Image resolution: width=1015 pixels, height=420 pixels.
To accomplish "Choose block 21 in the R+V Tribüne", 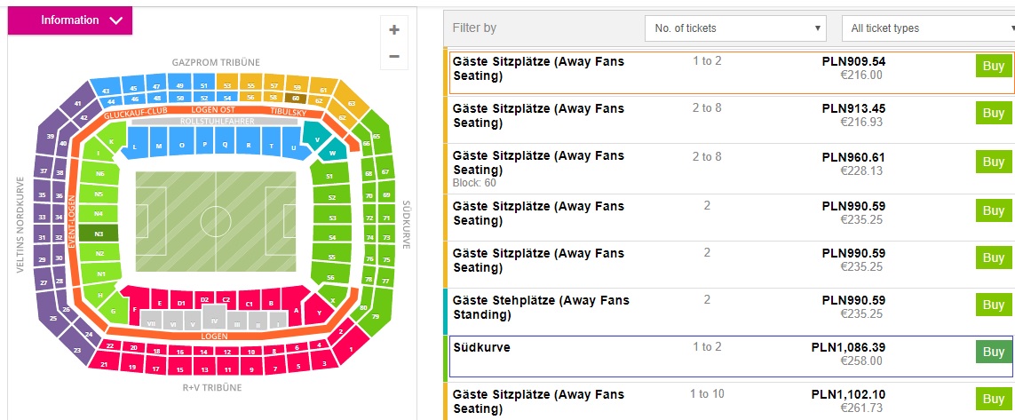I will [104, 365].
